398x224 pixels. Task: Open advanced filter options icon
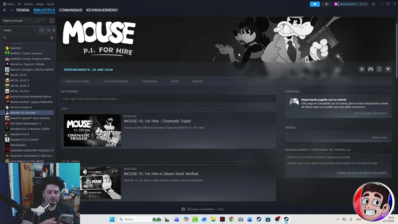[52, 38]
